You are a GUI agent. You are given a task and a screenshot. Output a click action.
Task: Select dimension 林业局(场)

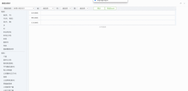tap(7, 32)
